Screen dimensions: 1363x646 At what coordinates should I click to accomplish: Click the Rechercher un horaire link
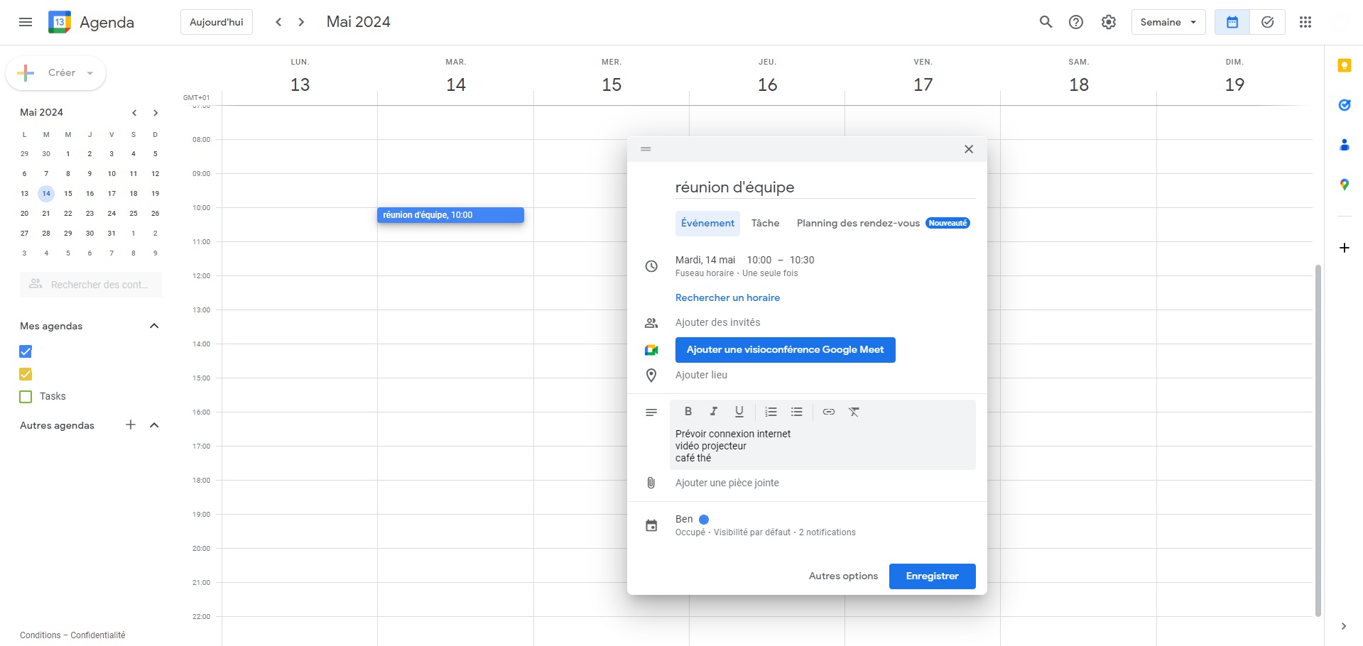[727, 297]
